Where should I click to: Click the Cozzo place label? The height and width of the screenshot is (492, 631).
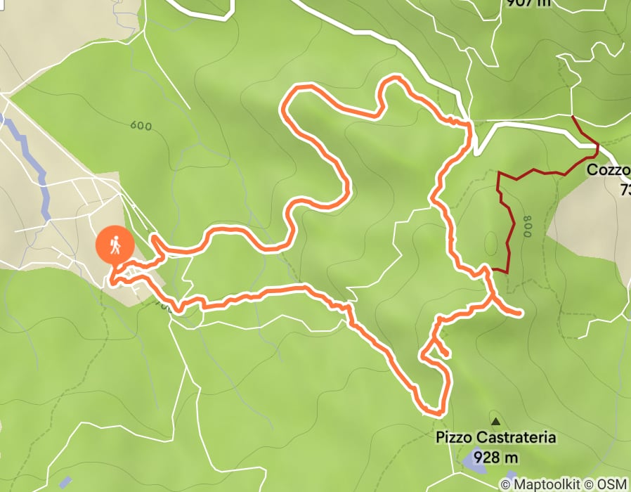(x=609, y=169)
